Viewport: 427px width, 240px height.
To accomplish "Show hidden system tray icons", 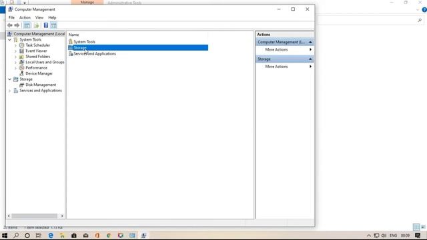I will 369,235.
